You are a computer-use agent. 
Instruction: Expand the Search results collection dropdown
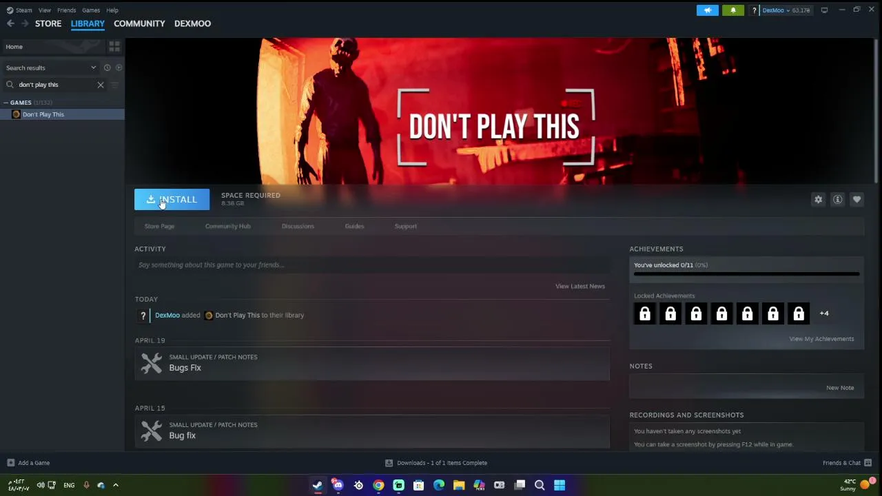click(x=94, y=68)
